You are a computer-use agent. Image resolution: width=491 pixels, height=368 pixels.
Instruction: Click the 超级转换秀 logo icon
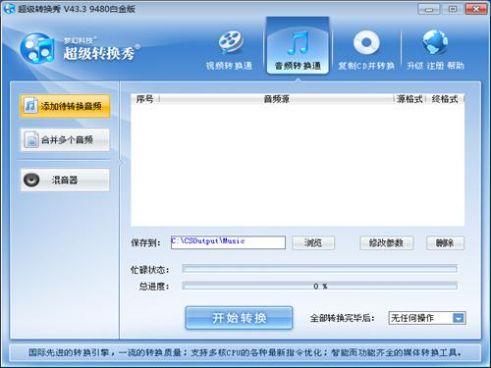(37, 48)
